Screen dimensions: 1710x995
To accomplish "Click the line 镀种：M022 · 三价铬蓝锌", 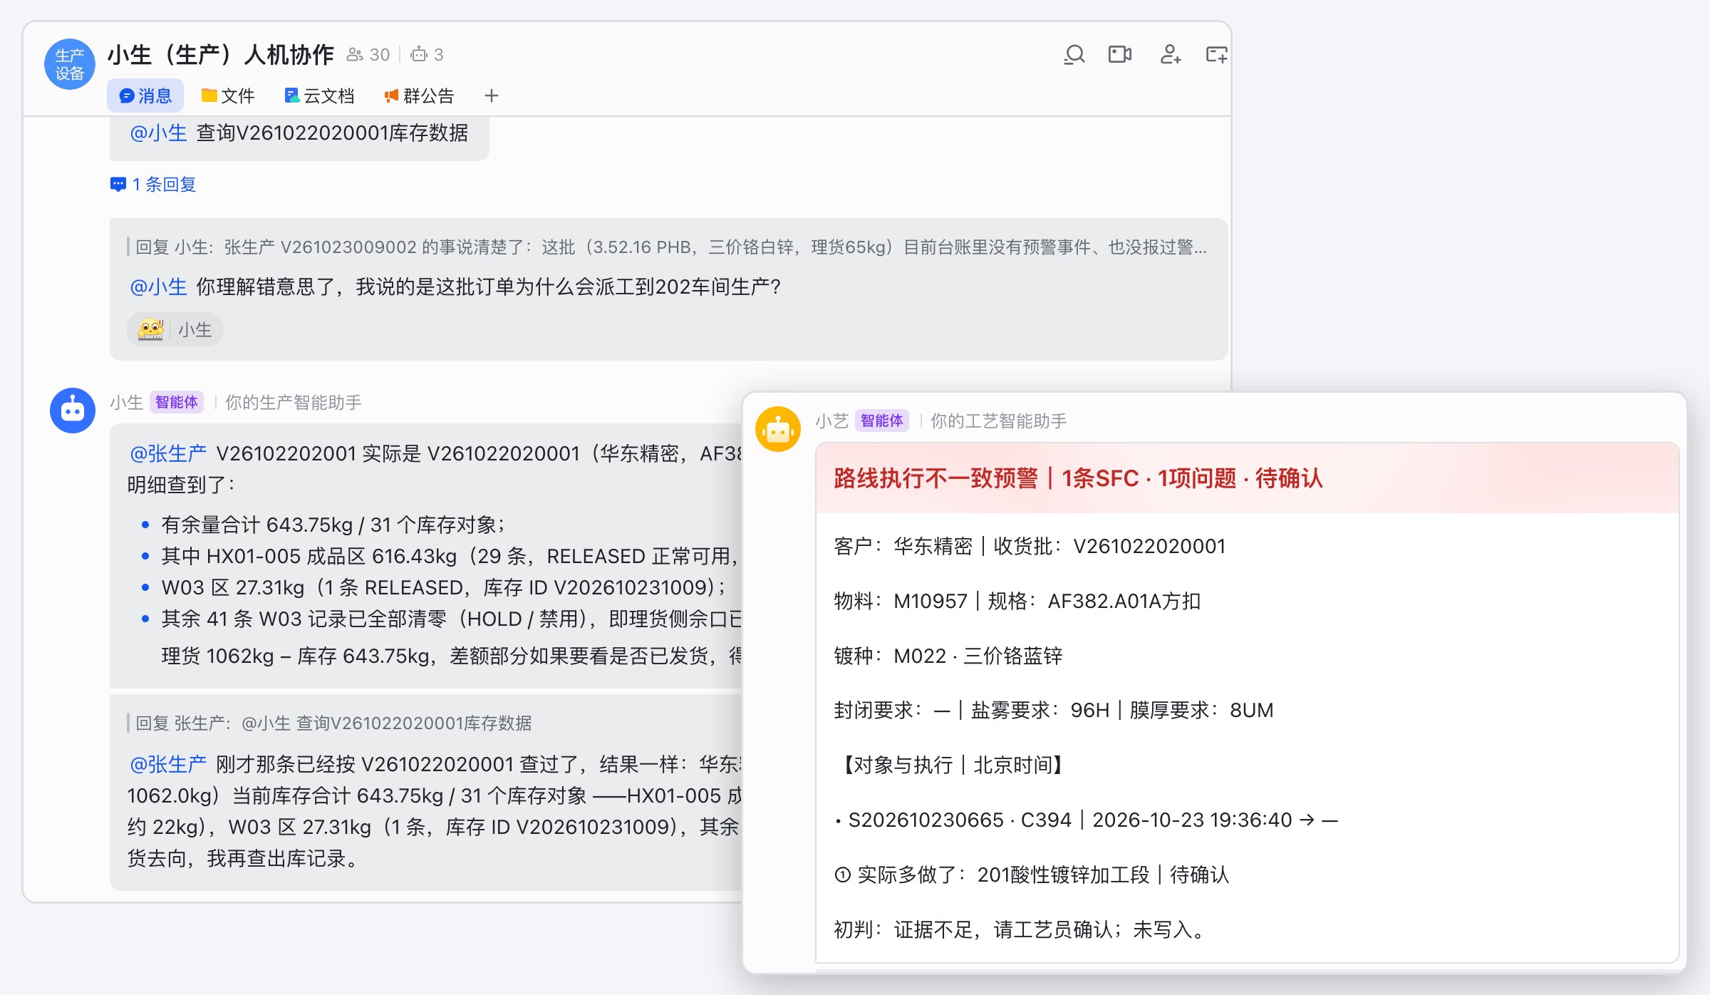I will pyautogui.click(x=948, y=656).
